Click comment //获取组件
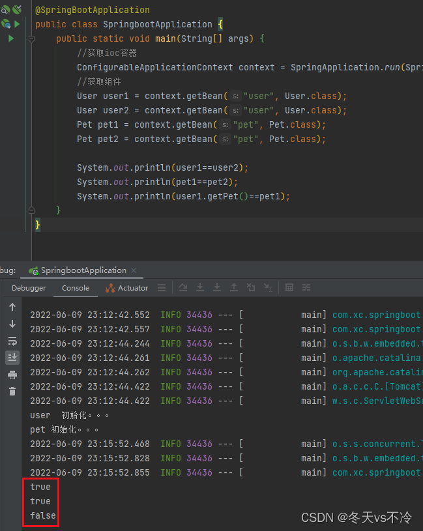The width and height of the screenshot is (423, 531). 99,81
